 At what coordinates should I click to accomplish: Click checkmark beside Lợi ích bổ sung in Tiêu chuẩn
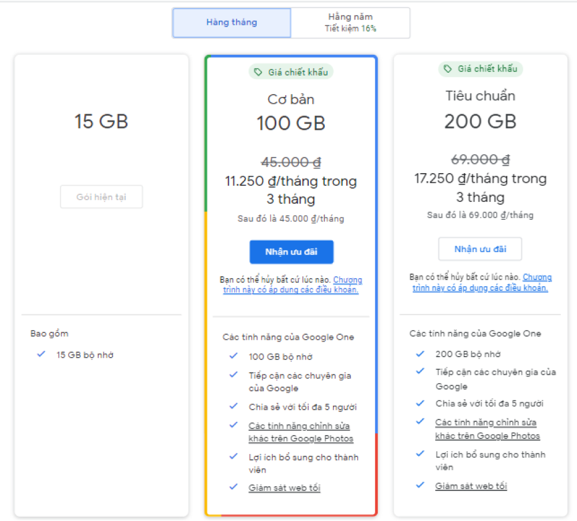point(420,454)
